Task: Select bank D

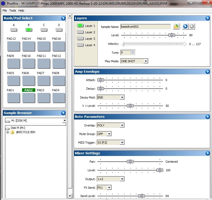Action: click(x=59, y=30)
